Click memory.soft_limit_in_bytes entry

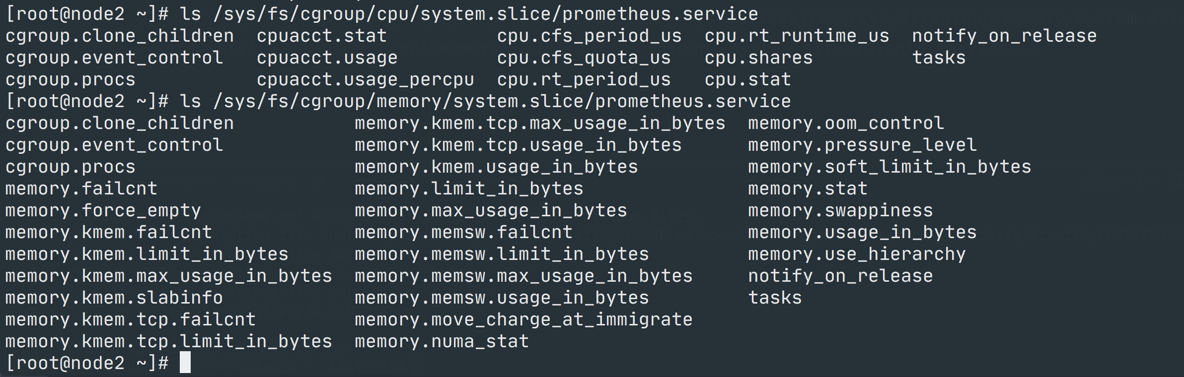[889, 167]
